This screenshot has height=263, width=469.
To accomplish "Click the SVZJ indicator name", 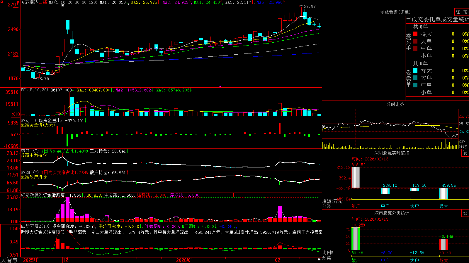I will pos(25,120).
